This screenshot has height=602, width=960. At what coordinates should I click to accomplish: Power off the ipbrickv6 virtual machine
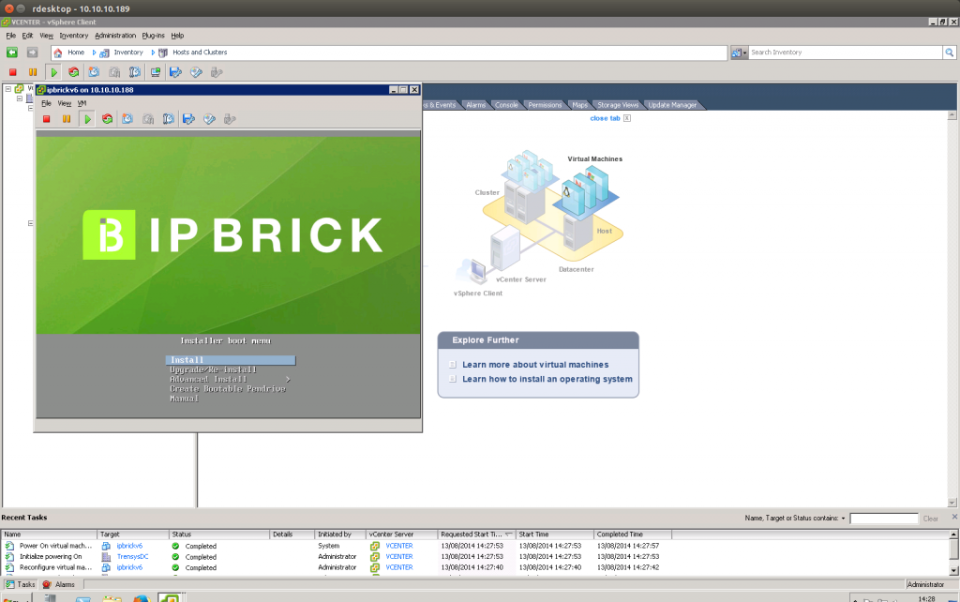(x=47, y=118)
